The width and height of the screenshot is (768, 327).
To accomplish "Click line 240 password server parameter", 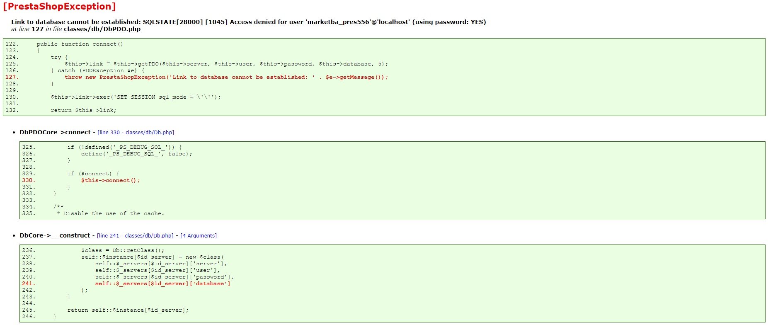I will (x=165, y=277).
